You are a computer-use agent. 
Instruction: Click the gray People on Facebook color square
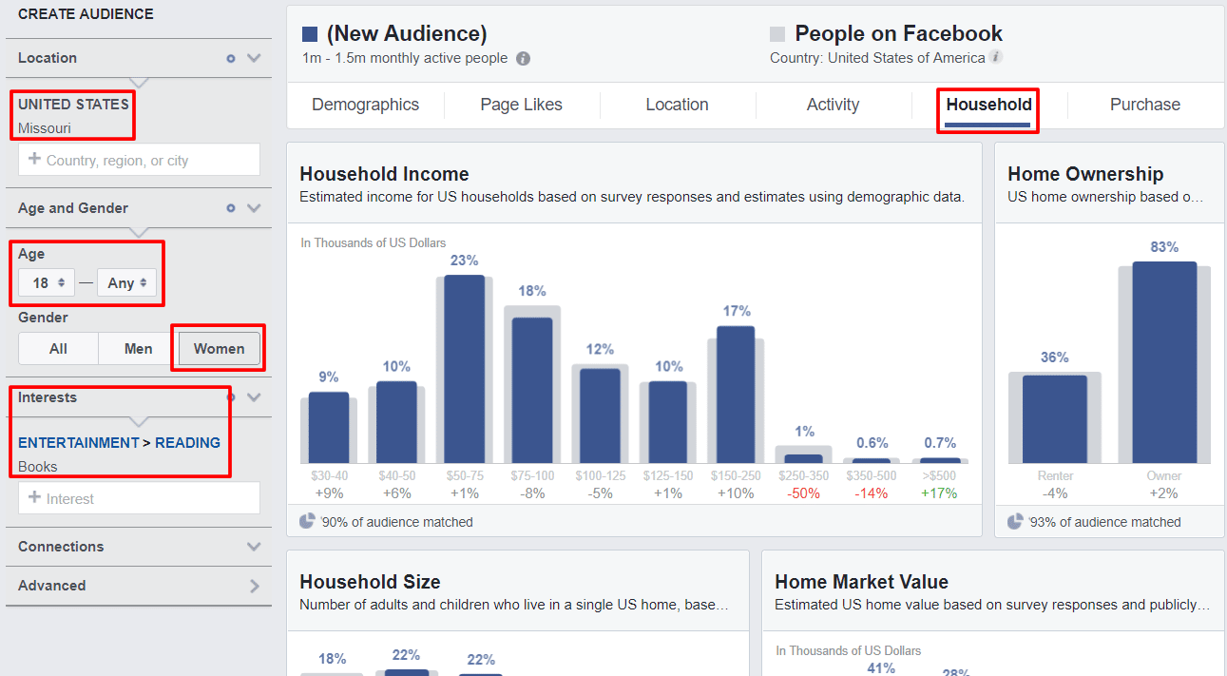coord(777,34)
